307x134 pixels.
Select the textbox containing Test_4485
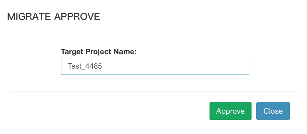(x=155, y=66)
